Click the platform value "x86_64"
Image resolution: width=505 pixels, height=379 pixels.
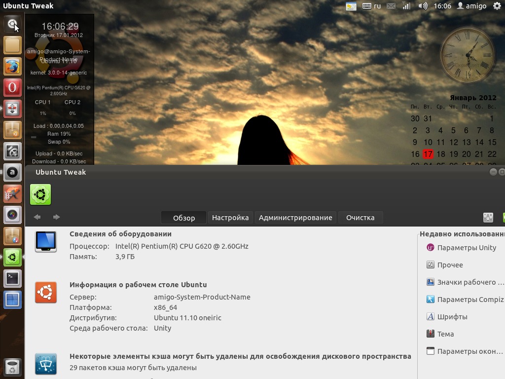coord(166,307)
